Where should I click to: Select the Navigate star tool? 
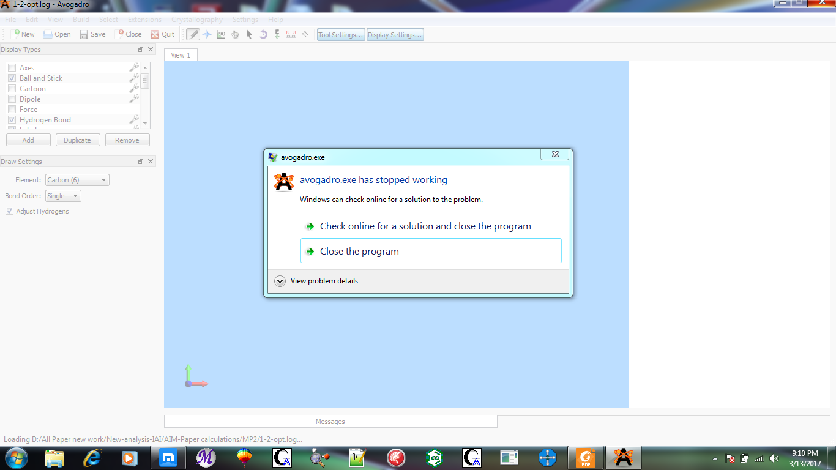click(x=207, y=34)
